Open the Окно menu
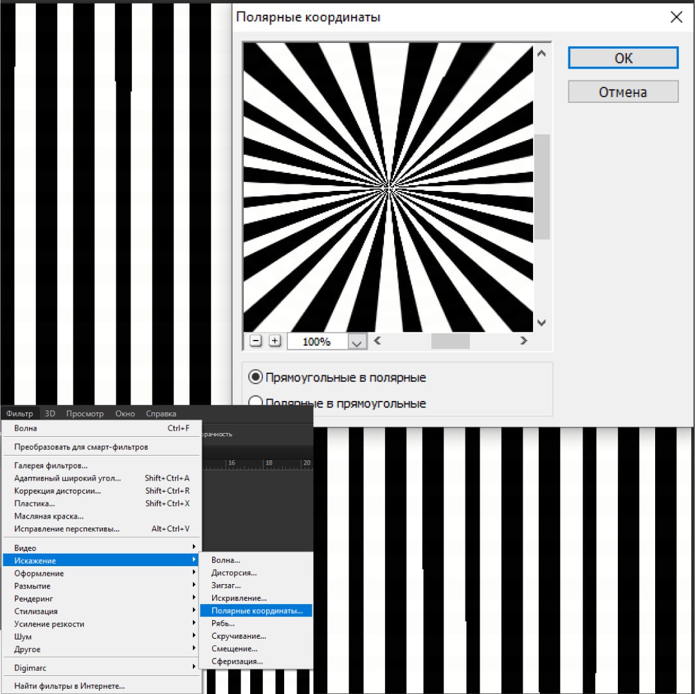This screenshot has width=695, height=694. point(125,413)
